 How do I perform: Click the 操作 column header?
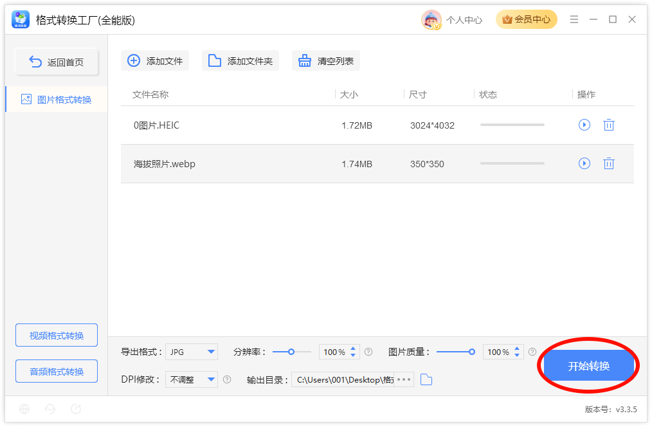pyautogui.click(x=586, y=95)
